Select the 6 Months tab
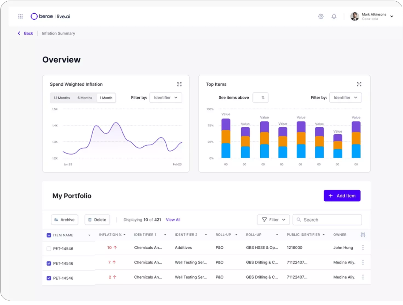This screenshot has height=305, width=403. coord(85,98)
